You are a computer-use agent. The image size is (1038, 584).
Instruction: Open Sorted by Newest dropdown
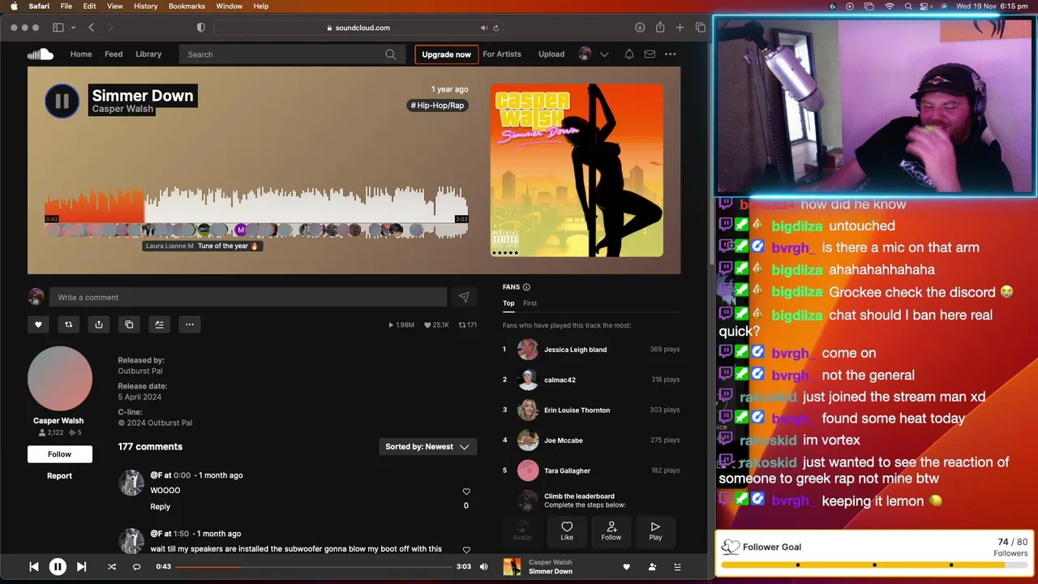(x=427, y=447)
